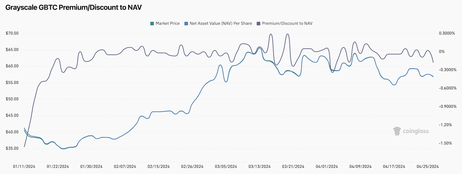The width and height of the screenshot is (462, 174).
Task: Click the 0.3000% right axis label
Action: 447,33
